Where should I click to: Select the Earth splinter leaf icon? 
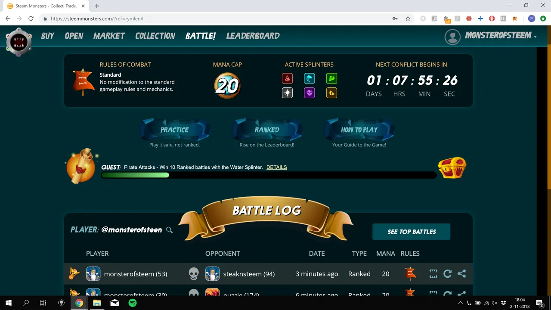pos(331,78)
